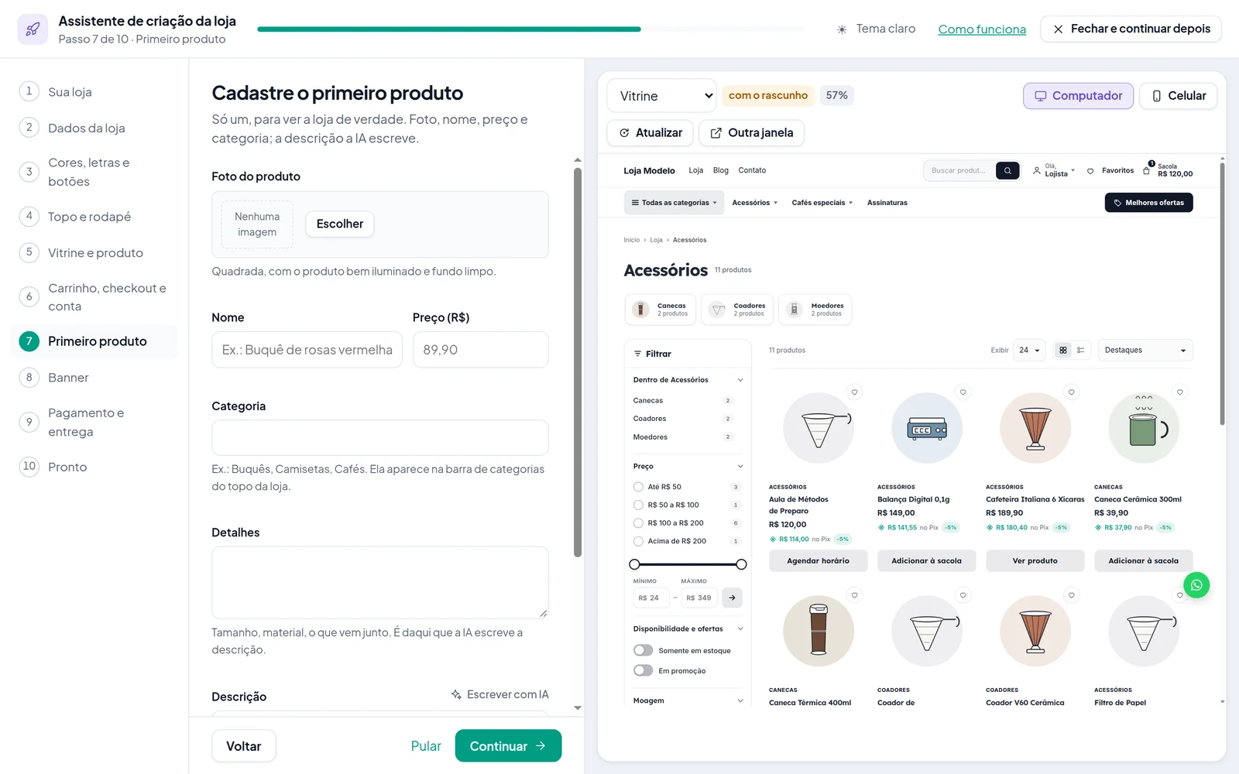Click the rocket icon of the assistant
This screenshot has height=774, width=1239.
pos(33,29)
